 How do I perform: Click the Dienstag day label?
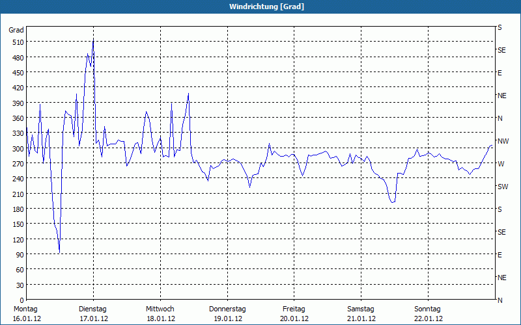92,309
